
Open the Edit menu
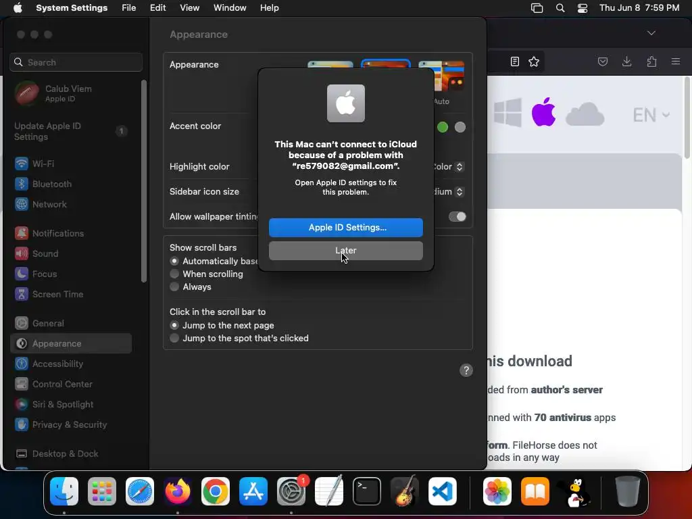pos(157,8)
